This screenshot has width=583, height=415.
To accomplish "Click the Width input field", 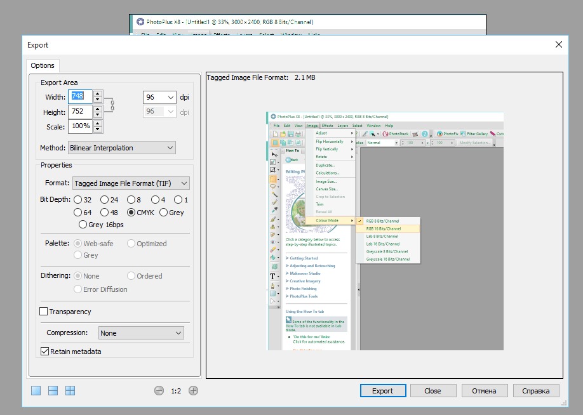I will [x=80, y=96].
